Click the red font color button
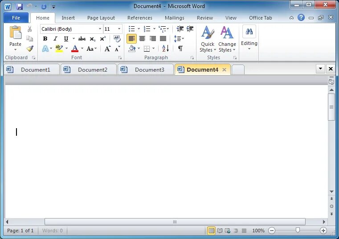This screenshot has height=239, width=339. click(x=75, y=49)
